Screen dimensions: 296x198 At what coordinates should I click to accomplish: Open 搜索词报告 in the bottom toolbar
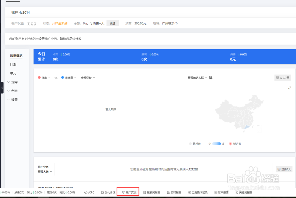[x=152, y=192]
